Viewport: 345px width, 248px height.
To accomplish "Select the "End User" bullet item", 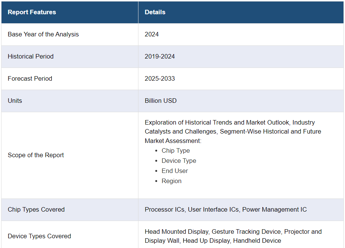I will [175, 171].
